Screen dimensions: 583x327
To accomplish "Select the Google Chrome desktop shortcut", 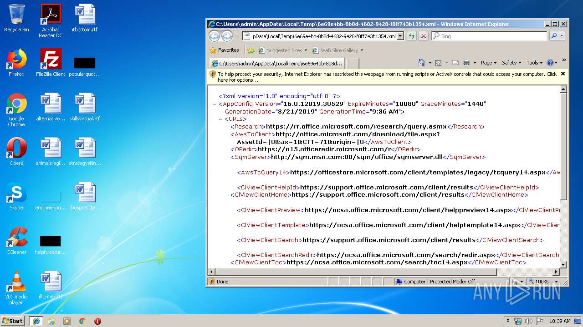I will 16,110.
